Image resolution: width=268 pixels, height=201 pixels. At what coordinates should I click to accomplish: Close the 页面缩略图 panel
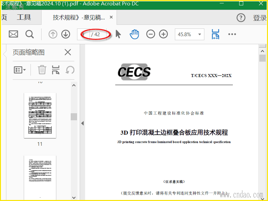click(x=68, y=52)
